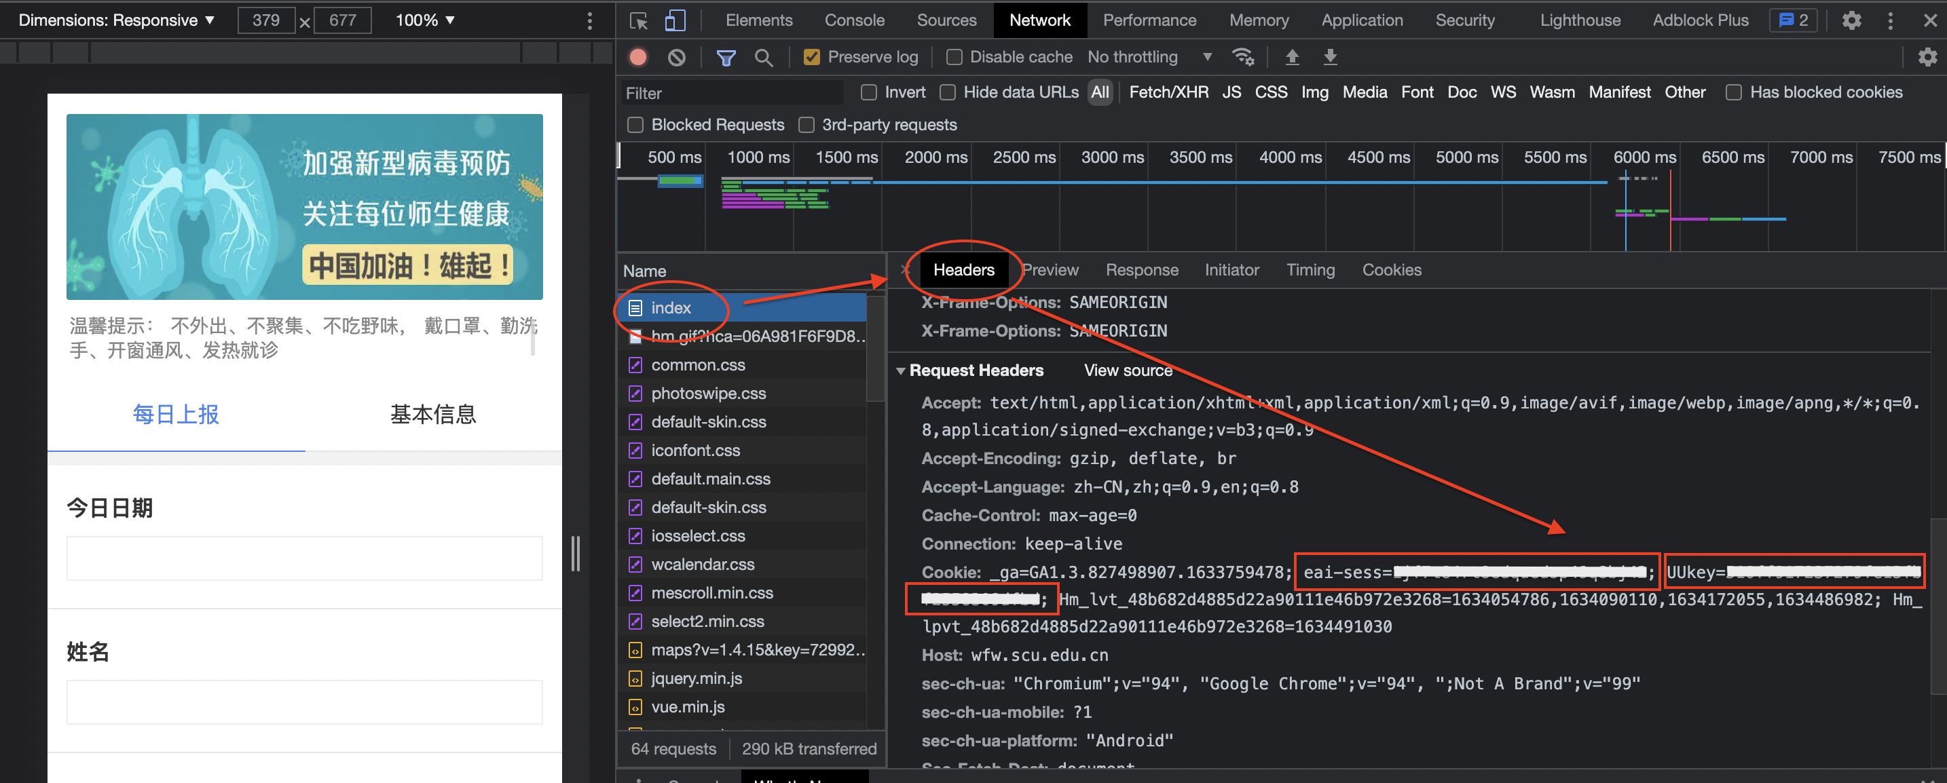Screen dimensions: 1947x783
Task: Open the Response tab of the request
Action: pyautogui.click(x=1141, y=270)
